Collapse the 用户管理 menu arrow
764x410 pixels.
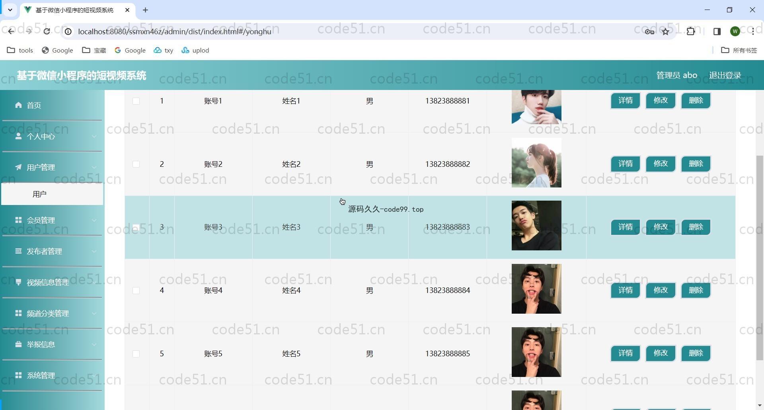[x=94, y=168]
